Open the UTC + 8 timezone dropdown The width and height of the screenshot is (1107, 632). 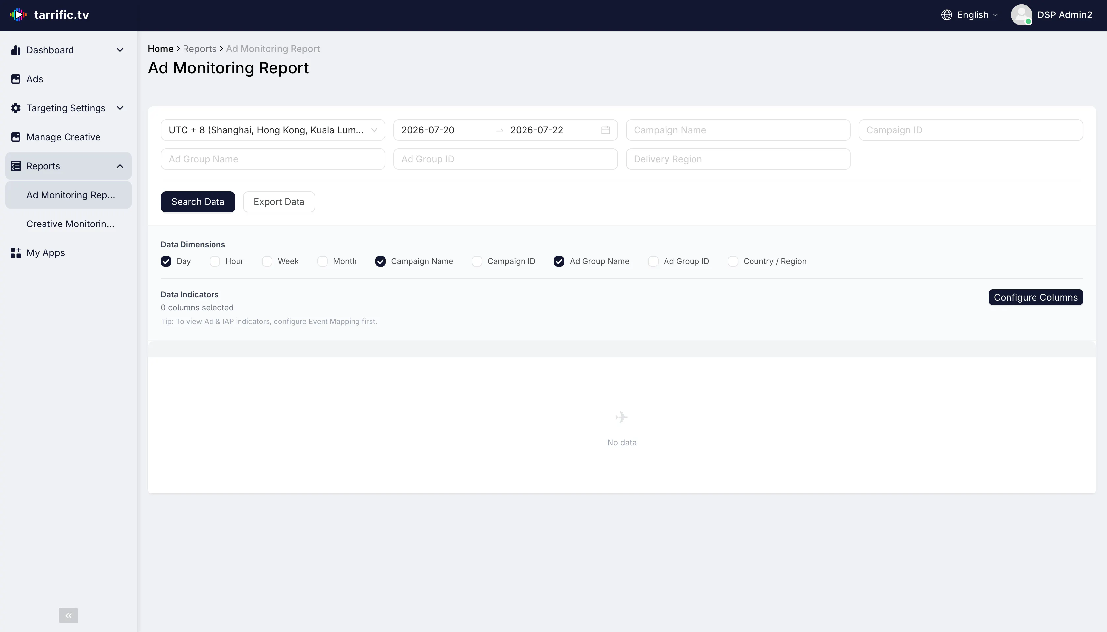(273, 130)
